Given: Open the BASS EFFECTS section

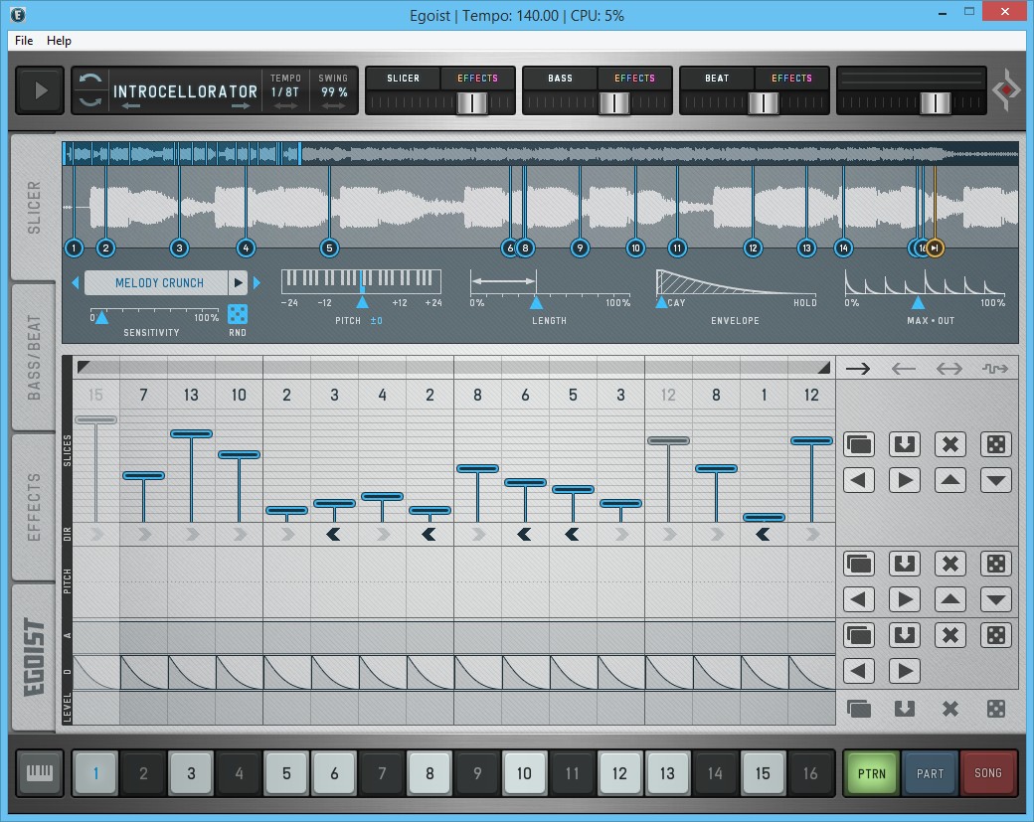Looking at the screenshot, I should coord(634,79).
